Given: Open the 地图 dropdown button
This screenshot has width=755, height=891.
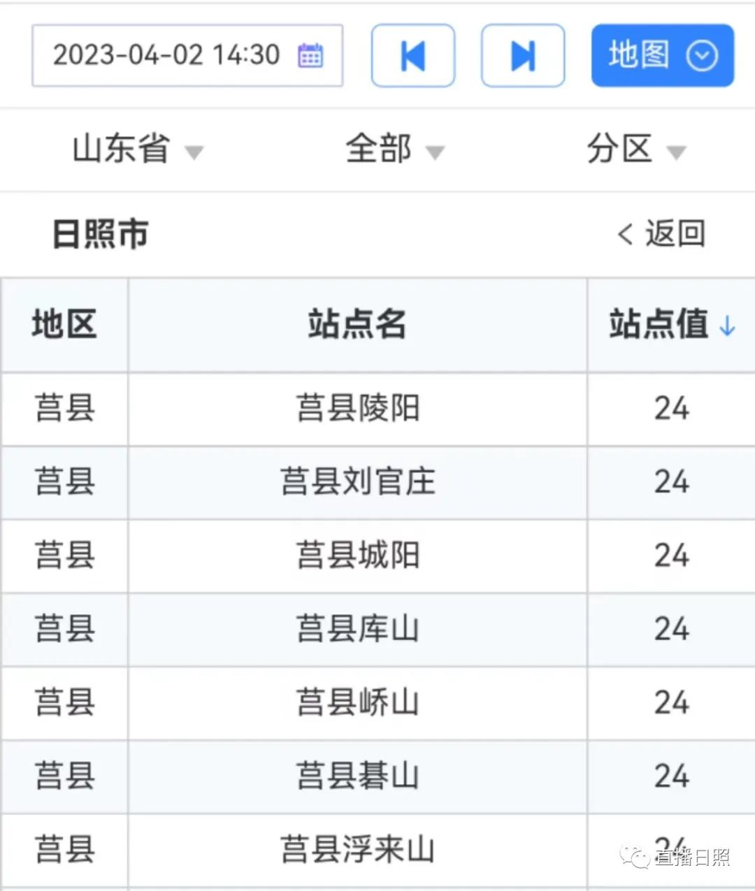Looking at the screenshot, I should click(662, 56).
